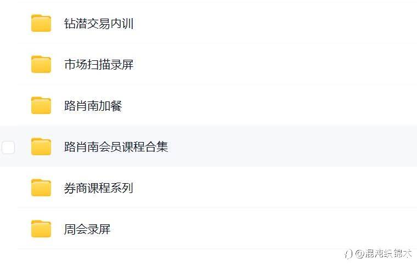The width and height of the screenshot is (417, 272).
Task: Open the 市场扫描录屏 folder name
Action: [99, 65]
